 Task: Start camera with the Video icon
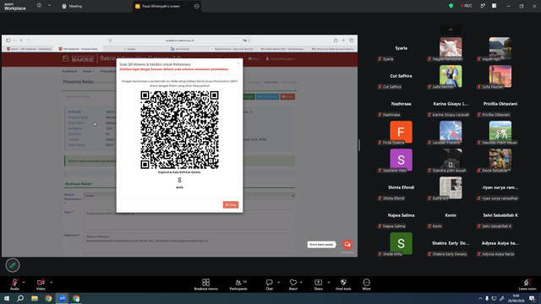(x=41, y=282)
